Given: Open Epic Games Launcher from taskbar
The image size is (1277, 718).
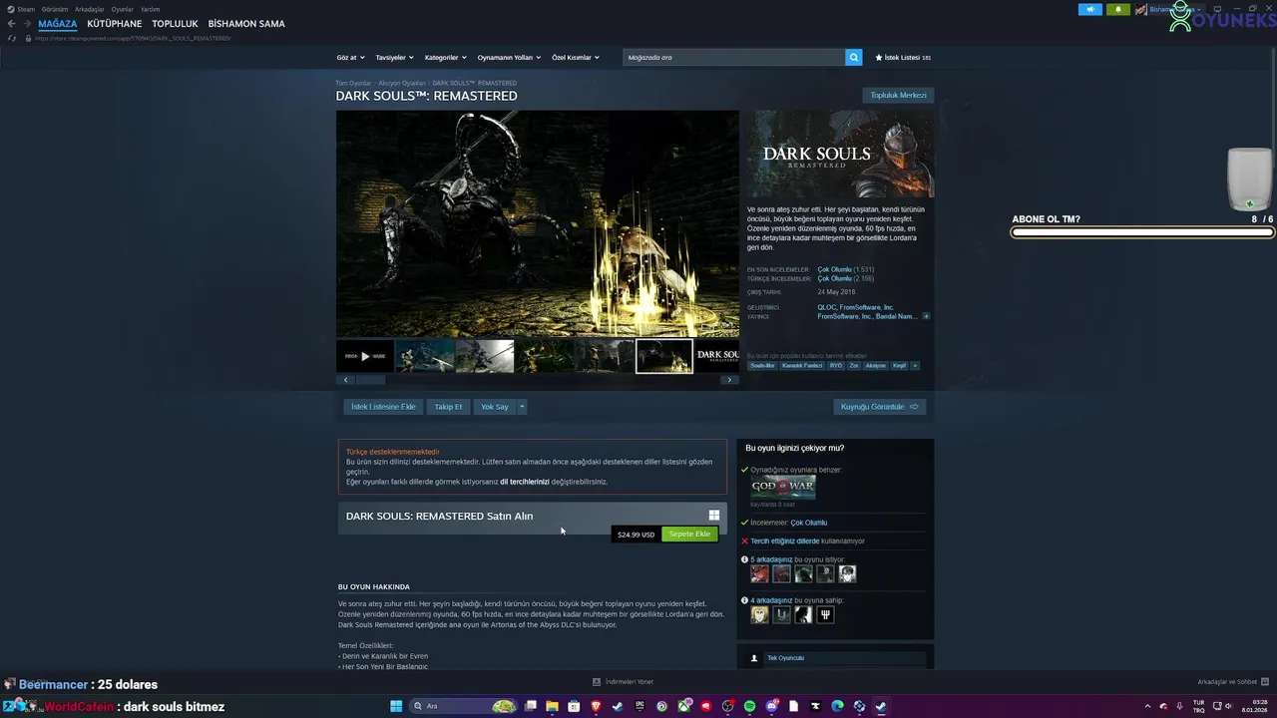Looking at the screenshot, I should coord(639,706).
